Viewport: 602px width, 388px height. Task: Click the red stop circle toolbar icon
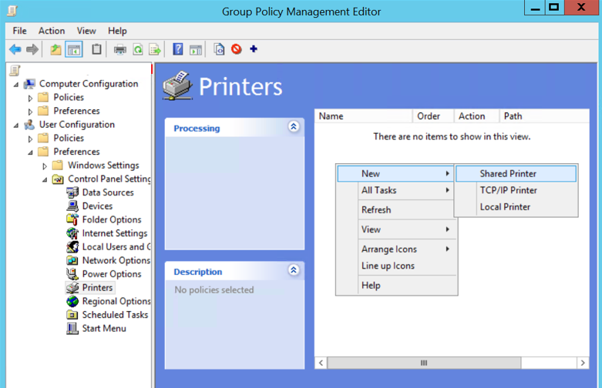point(237,49)
